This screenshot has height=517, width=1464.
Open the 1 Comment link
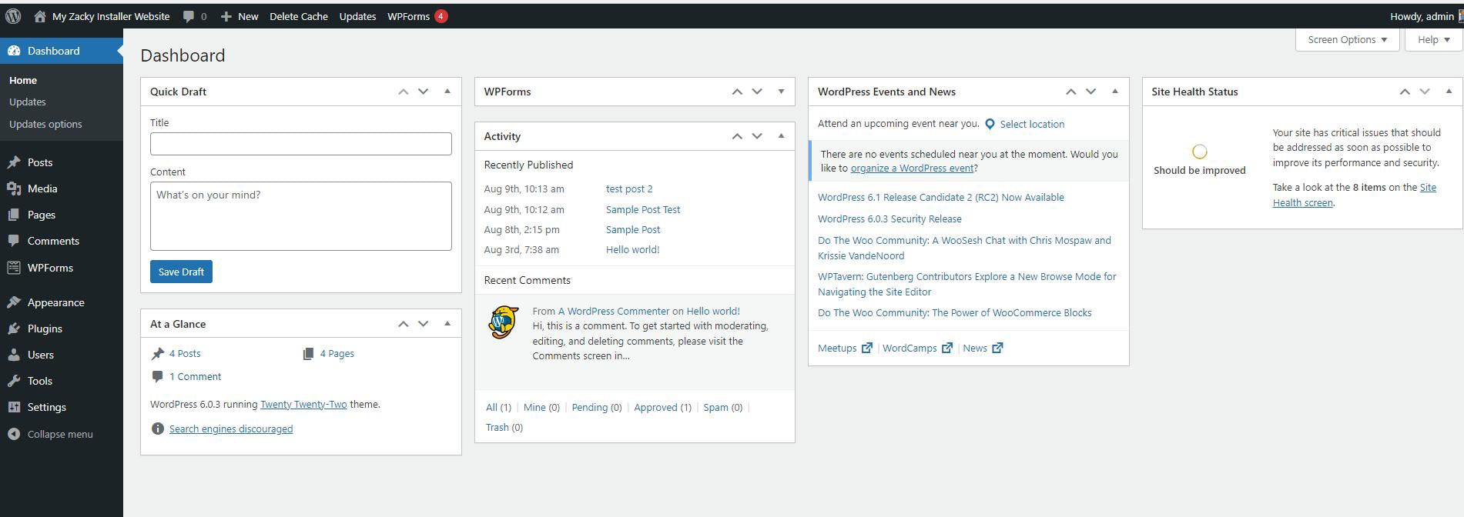coord(195,376)
